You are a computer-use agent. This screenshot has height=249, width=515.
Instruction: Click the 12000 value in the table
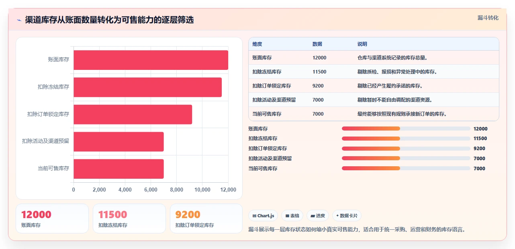point(319,58)
